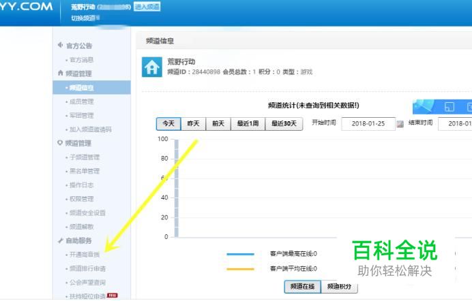Image resolution: width=472 pixels, height=301 pixels.
Task: Open 黑名单管理 in the sidebar
Action: pyautogui.click(x=85, y=171)
